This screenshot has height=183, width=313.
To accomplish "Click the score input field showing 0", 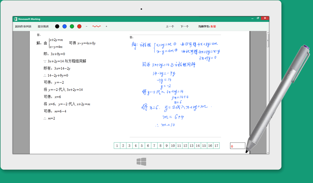I will [237, 146].
